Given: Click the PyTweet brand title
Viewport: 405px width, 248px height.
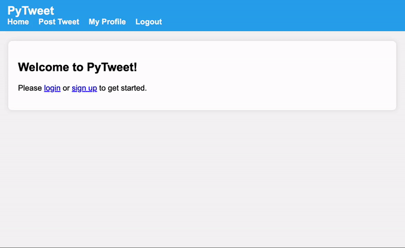Looking at the screenshot, I should click(x=31, y=11).
